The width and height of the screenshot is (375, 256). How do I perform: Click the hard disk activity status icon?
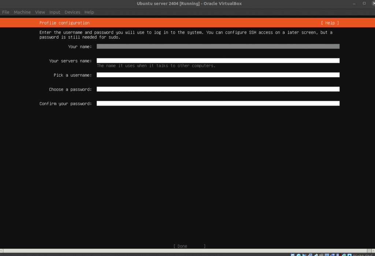[x=293, y=255]
